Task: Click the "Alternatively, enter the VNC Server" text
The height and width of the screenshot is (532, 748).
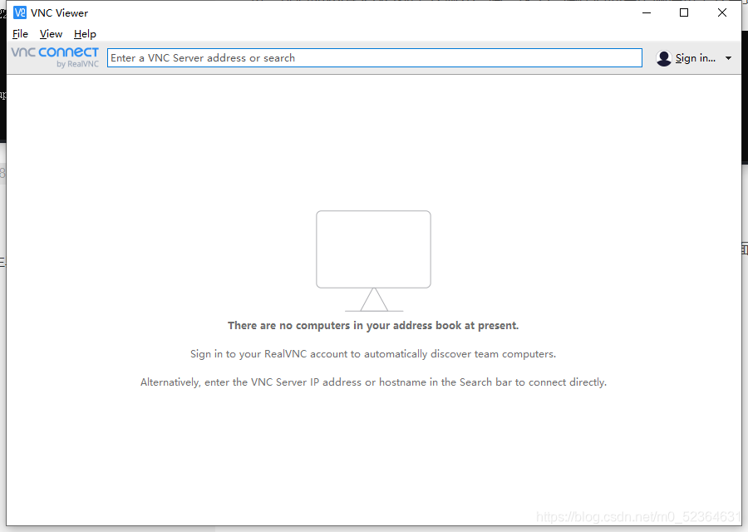Action: pos(373,382)
